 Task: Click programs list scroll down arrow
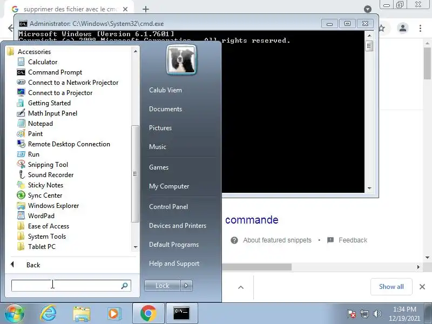(136, 247)
